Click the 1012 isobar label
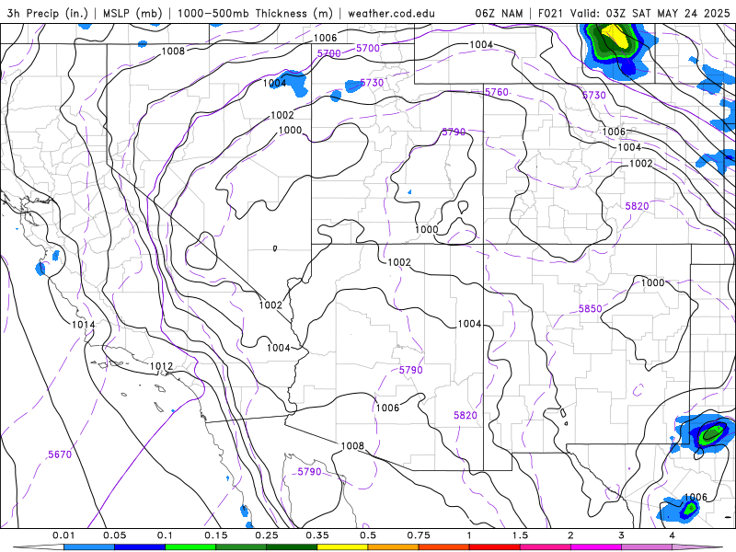Viewport: 736px width, 552px height. (161, 366)
